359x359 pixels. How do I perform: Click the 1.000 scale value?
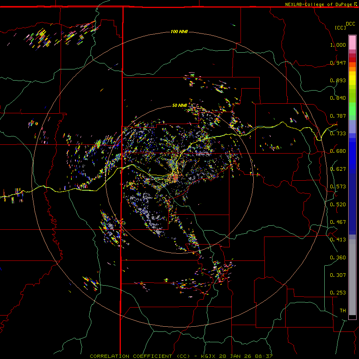[338, 45]
